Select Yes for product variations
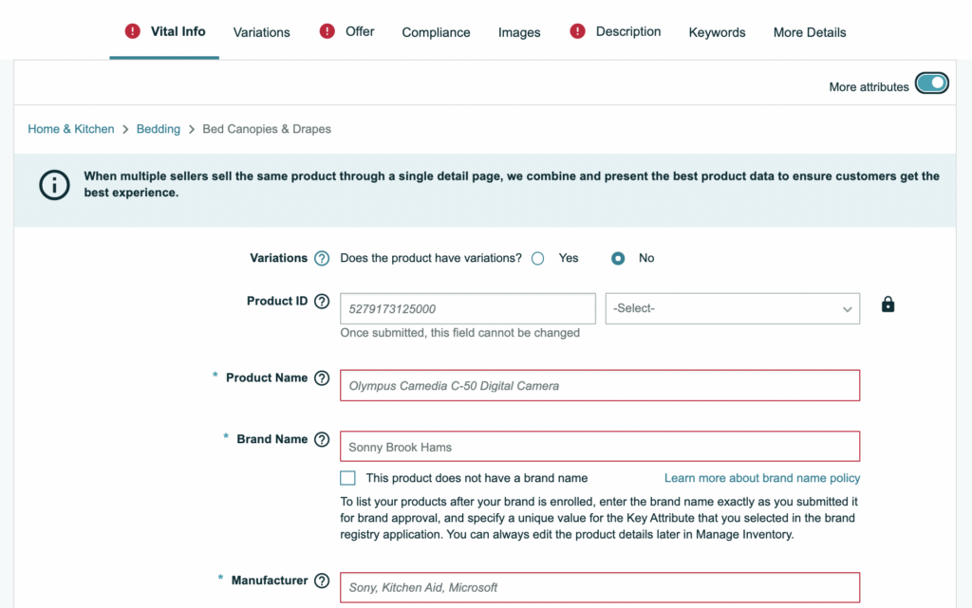Viewport: 972px width, 608px height. point(538,258)
